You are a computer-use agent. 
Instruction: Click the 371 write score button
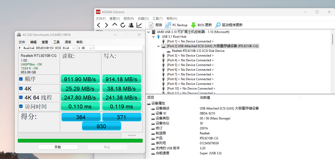click(122, 117)
